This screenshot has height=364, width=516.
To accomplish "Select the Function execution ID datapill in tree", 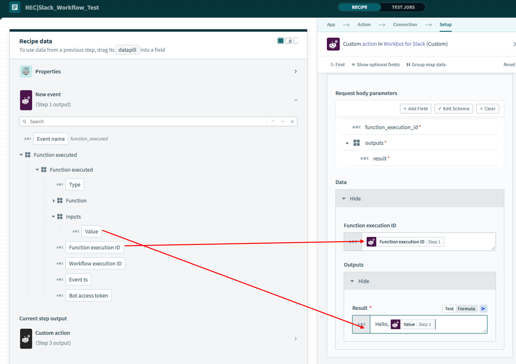I will pos(94,248).
